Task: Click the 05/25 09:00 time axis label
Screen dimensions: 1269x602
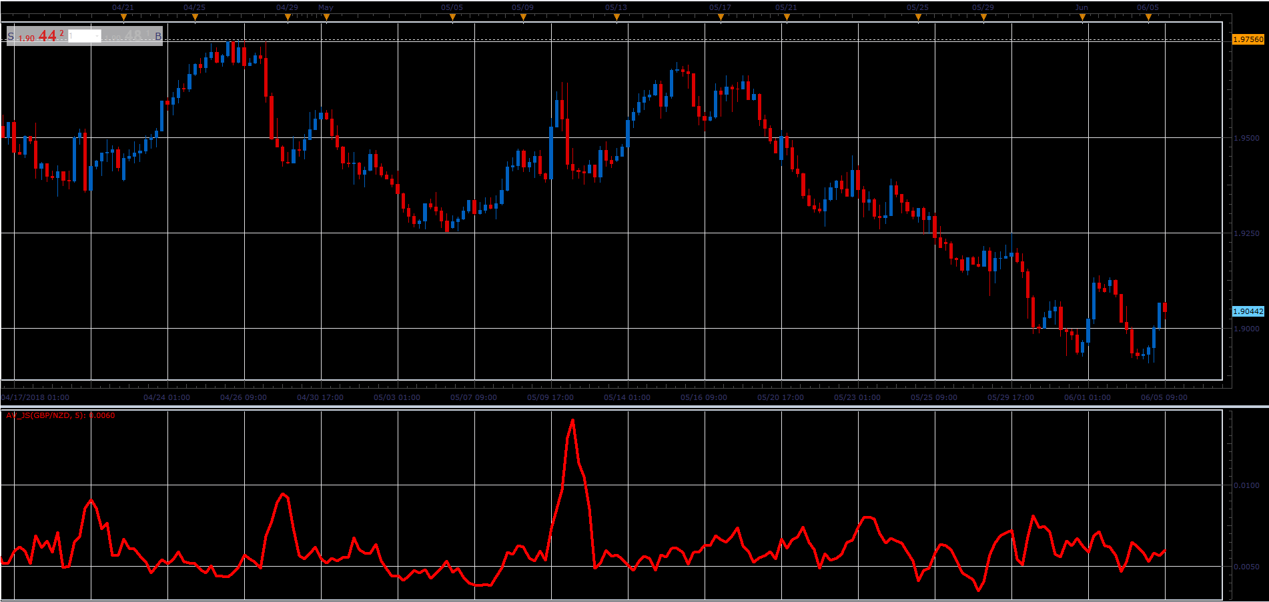Action: 934,397
